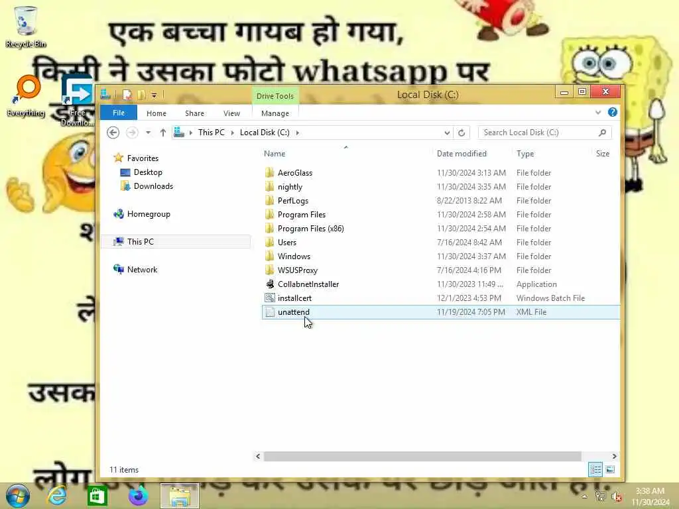Go up one level with Up arrow
The height and width of the screenshot is (509, 679).
click(x=163, y=133)
